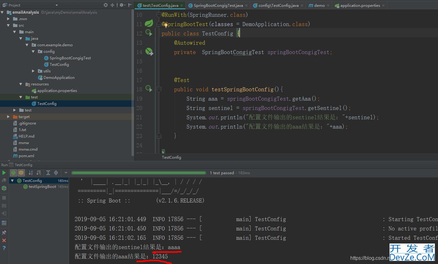Expand the .mvn folder
Image resolution: width=438 pixels, height=264 pixels.
point(8,19)
